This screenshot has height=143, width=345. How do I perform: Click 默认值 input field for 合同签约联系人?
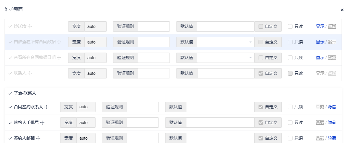click(220, 107)
